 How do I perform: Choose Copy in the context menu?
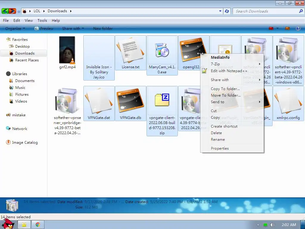pos(232,117)
